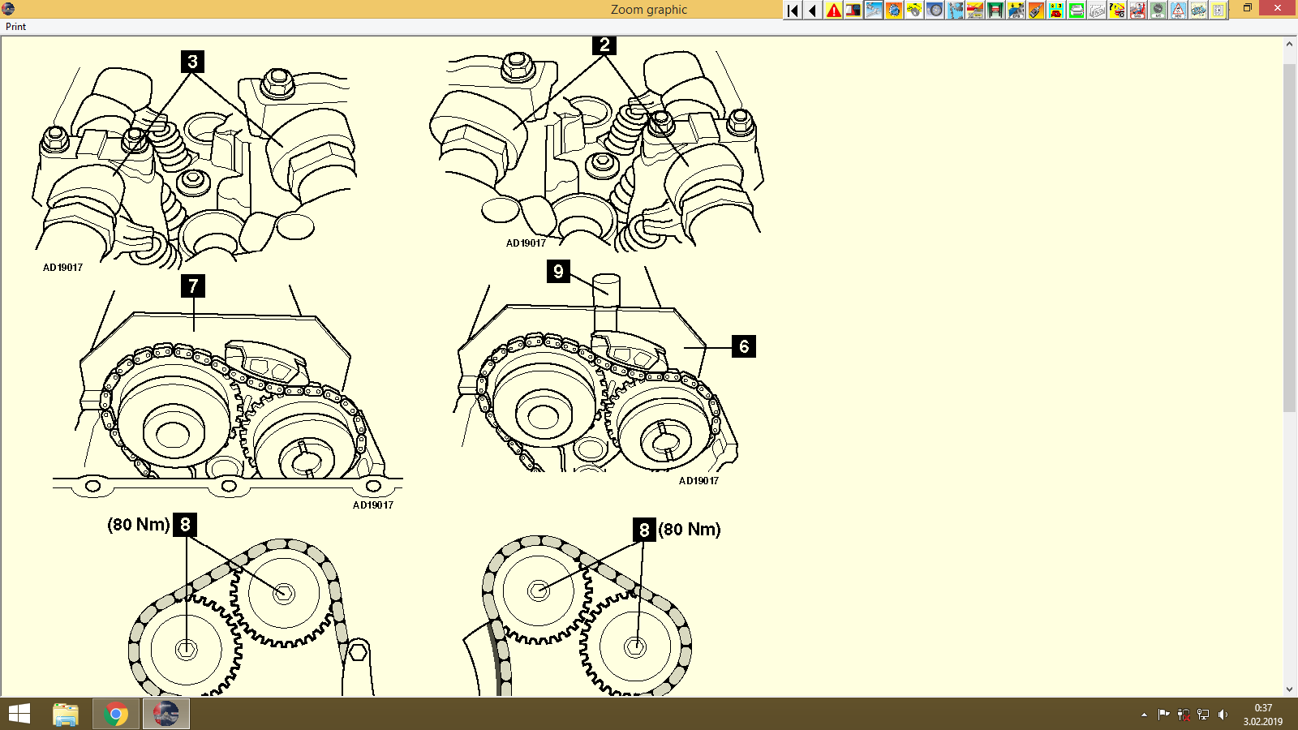Click the warning triangle safety information icon
The height and width of the screenshot is (730, 1298).
click(x=832, y=11)
